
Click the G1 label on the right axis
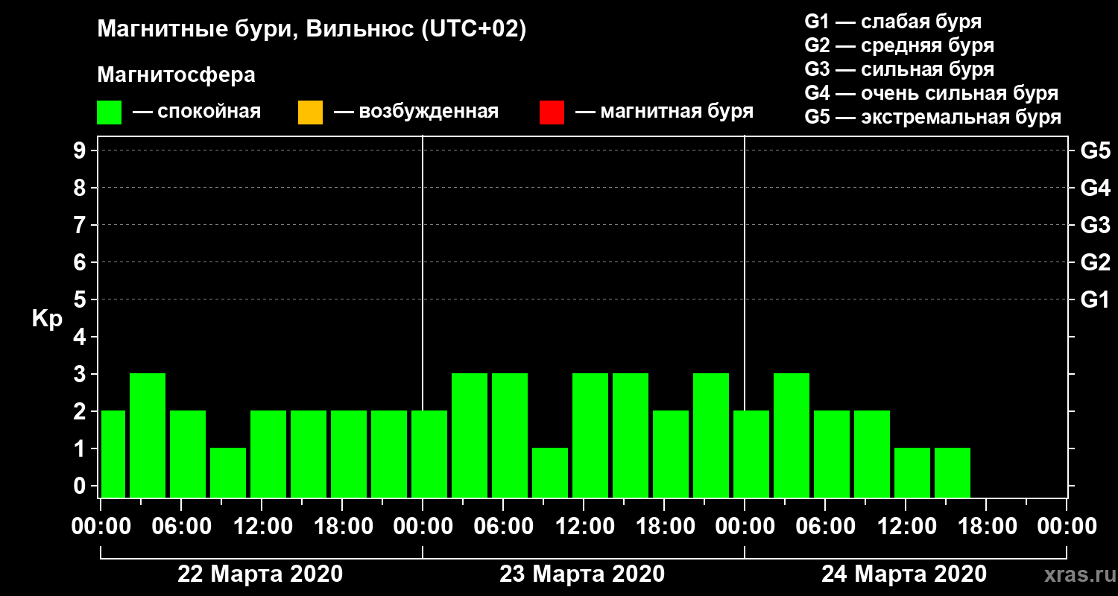tap(1095, 299)
